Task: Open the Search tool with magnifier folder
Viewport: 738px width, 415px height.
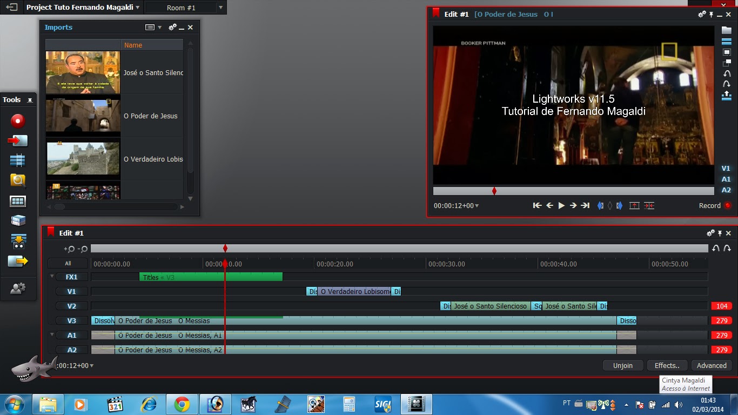Action: click(x=18, y=180)
